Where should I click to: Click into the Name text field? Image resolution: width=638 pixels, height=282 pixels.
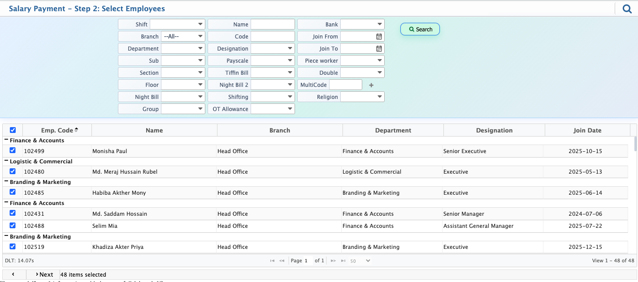[273, 24]
